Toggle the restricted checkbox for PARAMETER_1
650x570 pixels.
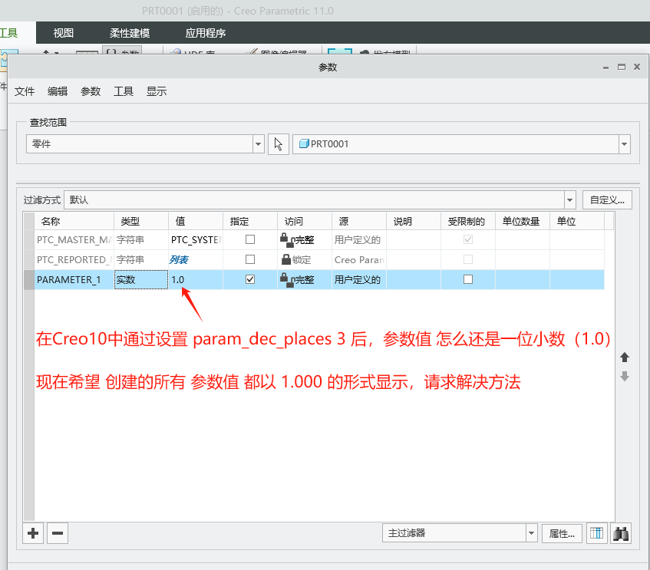pos(468,279)
